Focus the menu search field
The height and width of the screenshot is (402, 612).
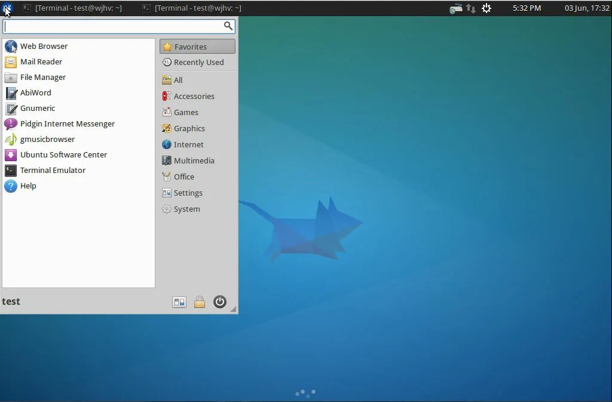[119, 26]
